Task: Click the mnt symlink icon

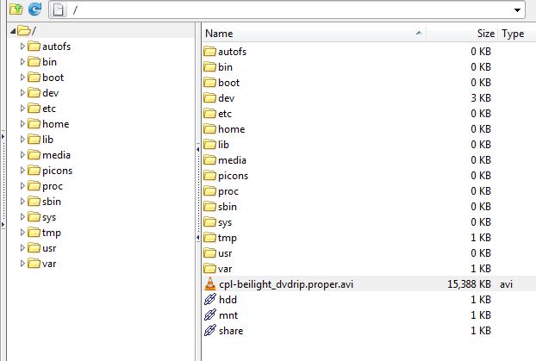Action: [x=209, y=315]
